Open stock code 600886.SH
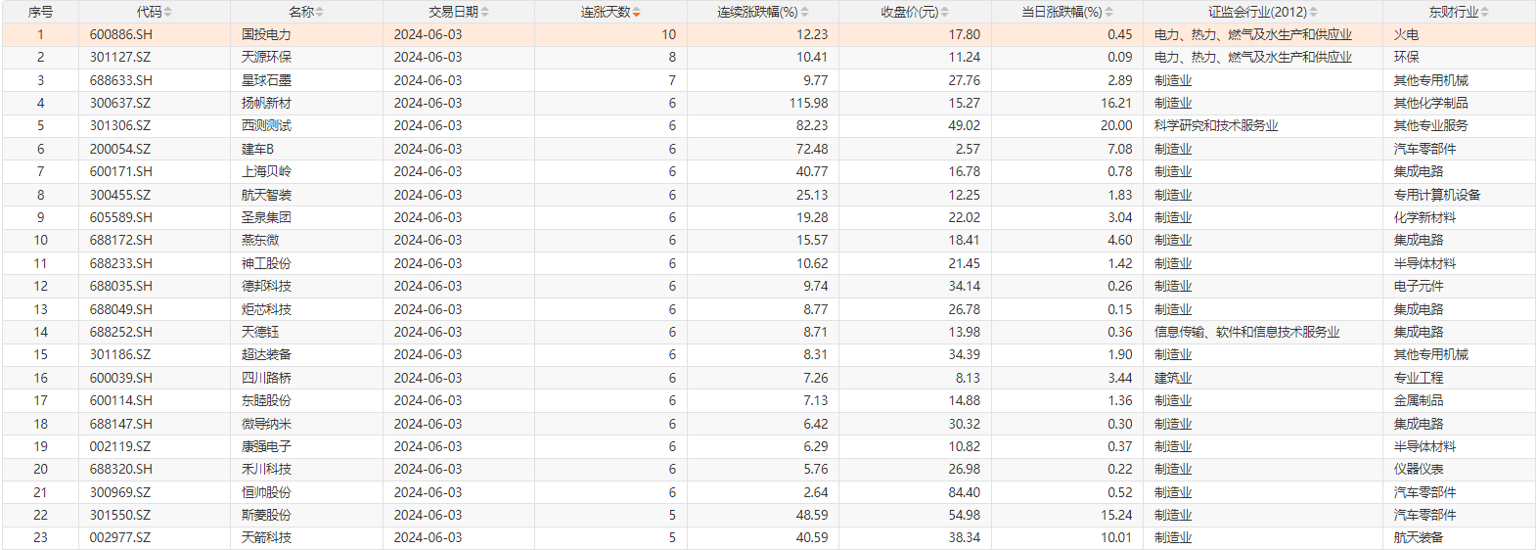Viewport: 1536px width, 550px height. tap(121, 34)
